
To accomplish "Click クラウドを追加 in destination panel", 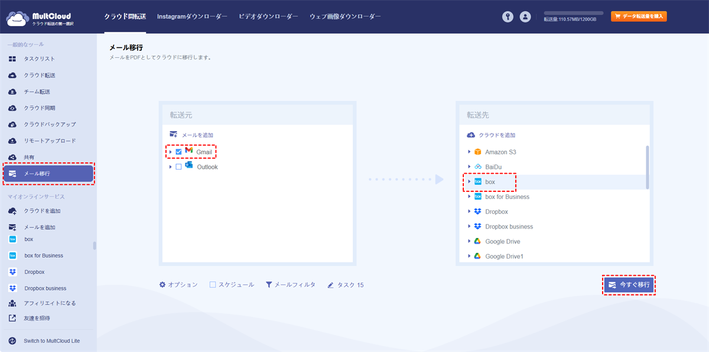I will pos(490,135).
